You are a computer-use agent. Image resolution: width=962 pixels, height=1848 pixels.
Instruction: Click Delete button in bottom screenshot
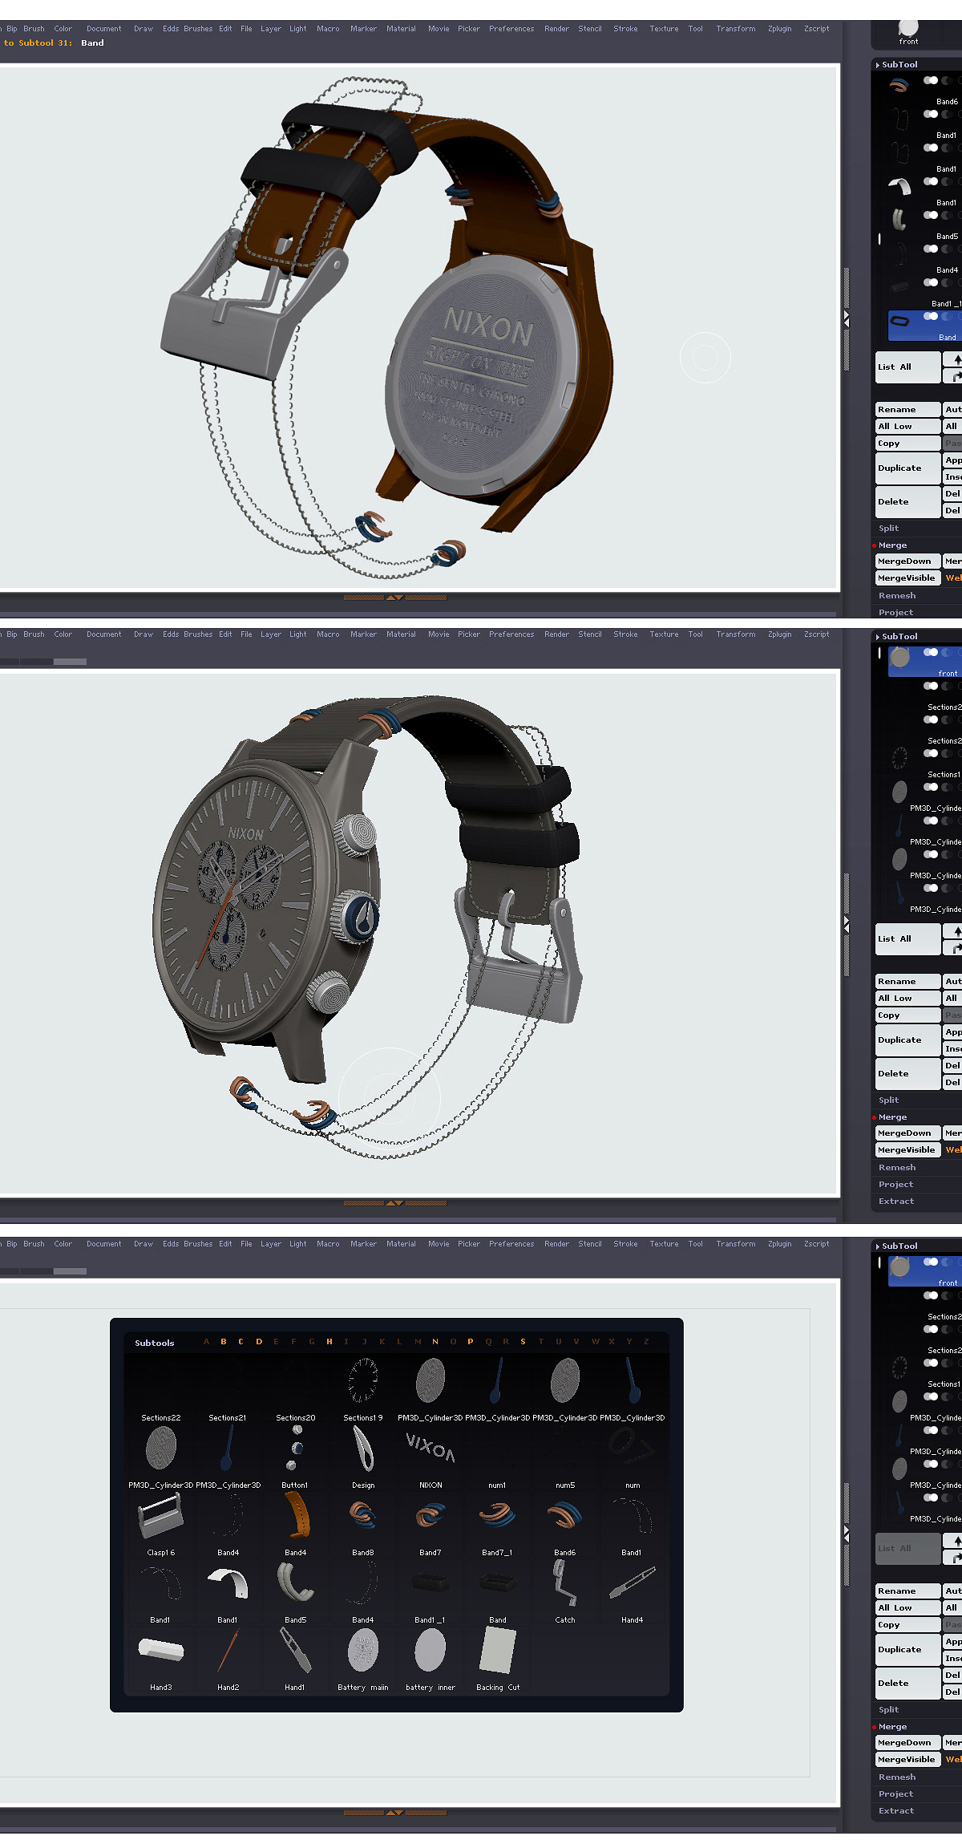907,1683
